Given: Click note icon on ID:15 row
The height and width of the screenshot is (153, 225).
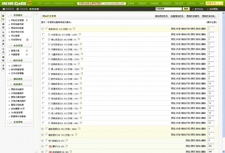Looking at the screenshot, I should 81,49.
